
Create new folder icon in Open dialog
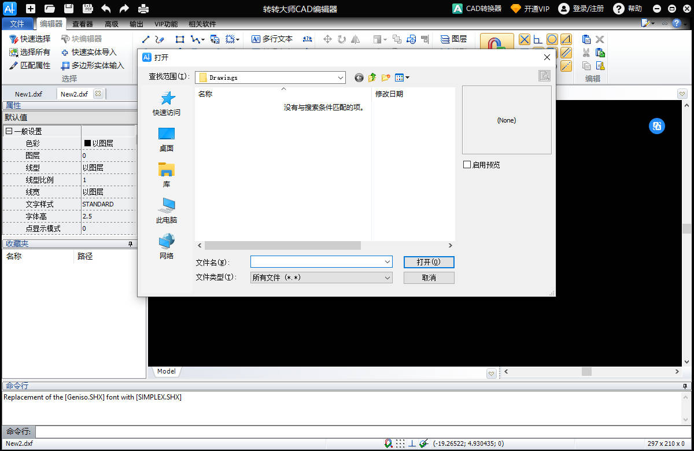point(386,77)
